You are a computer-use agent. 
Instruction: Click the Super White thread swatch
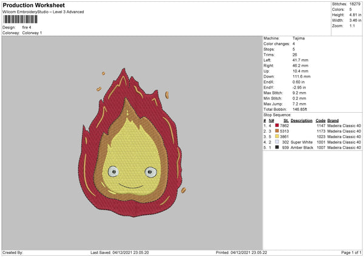tap(277, 142)
